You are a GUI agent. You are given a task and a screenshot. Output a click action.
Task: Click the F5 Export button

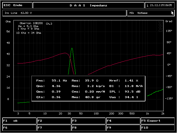pos(158,121)
